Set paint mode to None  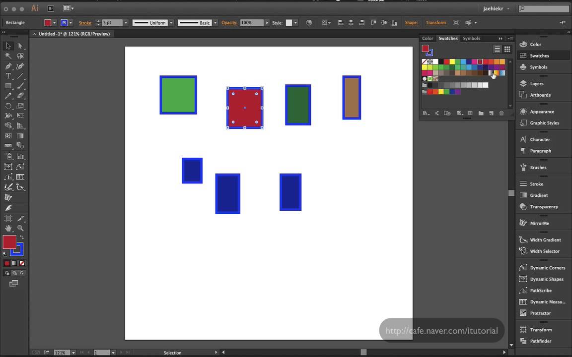point(22,263)
